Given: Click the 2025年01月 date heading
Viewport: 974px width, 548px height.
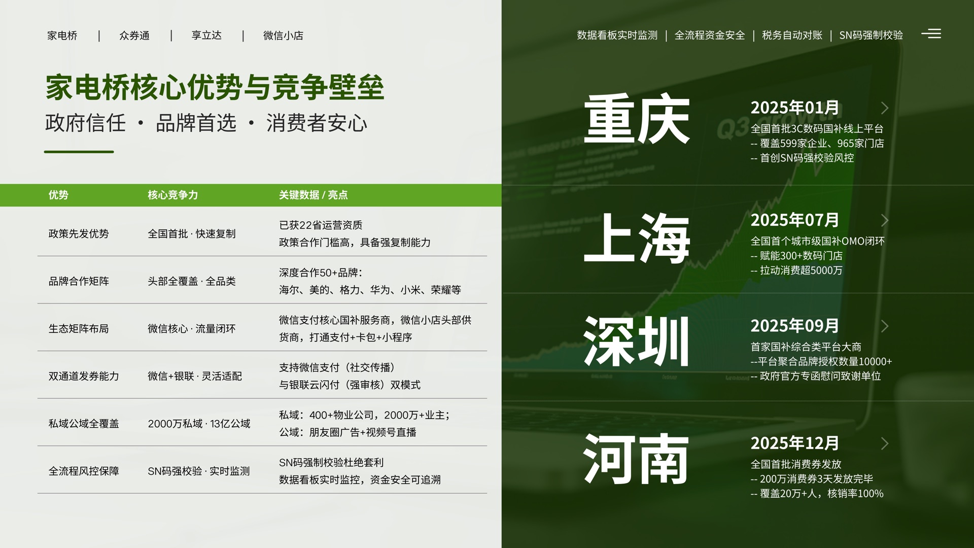Looking at the screenshot, I should pyautogui.click(x=795, y=108).
